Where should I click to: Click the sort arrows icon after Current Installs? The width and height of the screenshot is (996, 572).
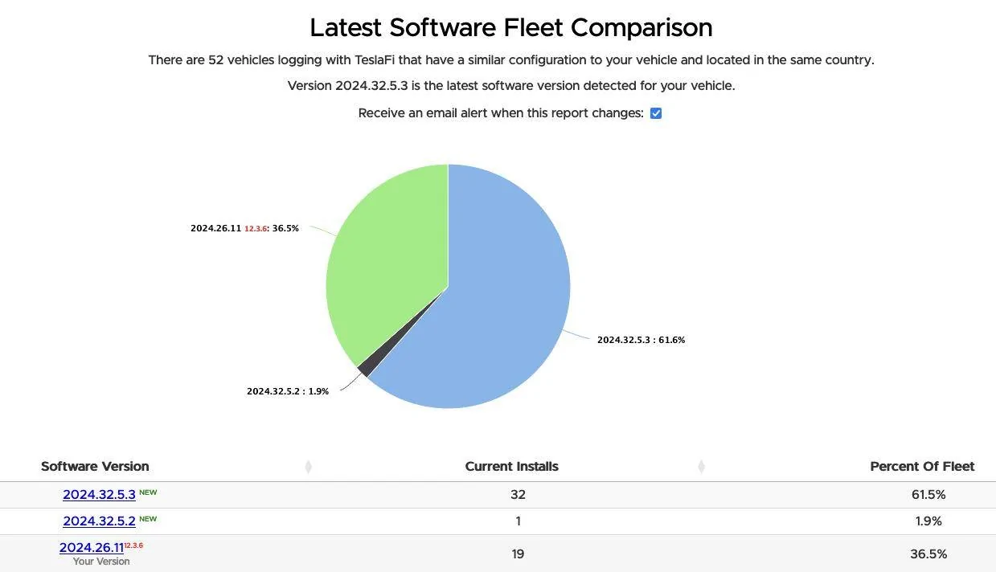pos(701,467)
